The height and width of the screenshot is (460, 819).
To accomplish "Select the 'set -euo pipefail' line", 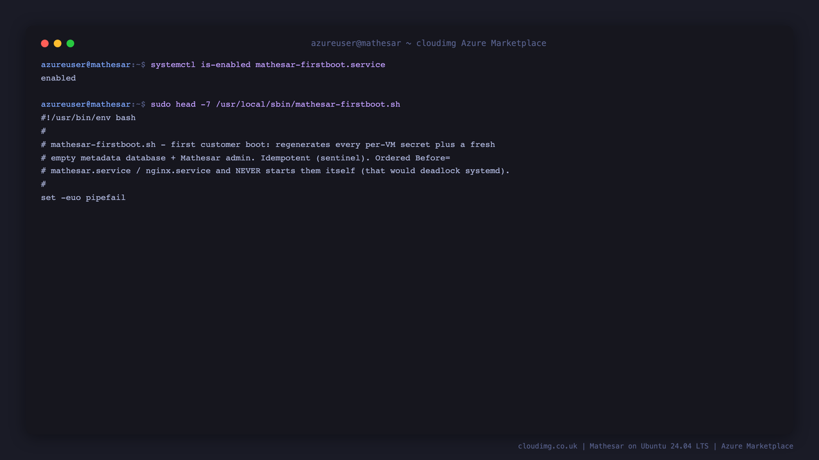I will (x=83, y=197).
